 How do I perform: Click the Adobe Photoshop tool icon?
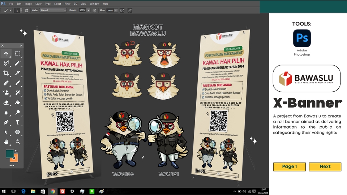coord(302,38)
